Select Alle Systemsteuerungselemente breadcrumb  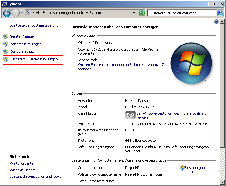pyautogui.click(x=60, y=13)
